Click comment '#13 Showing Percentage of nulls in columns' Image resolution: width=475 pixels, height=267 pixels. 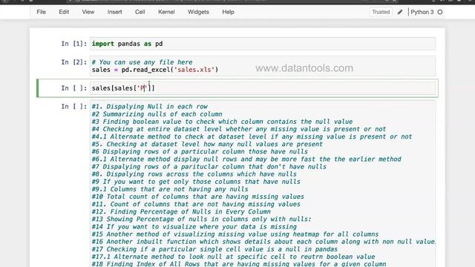click(x=201, y=220)
